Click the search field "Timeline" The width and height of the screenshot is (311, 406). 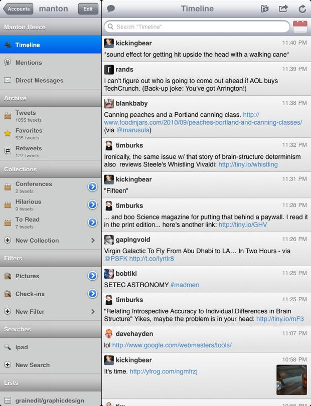tap(197, 27)
